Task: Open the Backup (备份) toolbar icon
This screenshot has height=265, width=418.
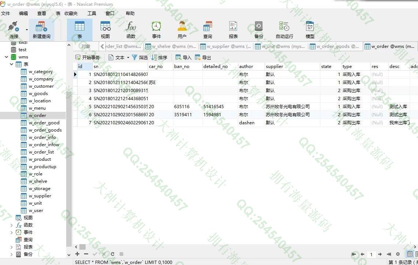Action: coord(259,30)
